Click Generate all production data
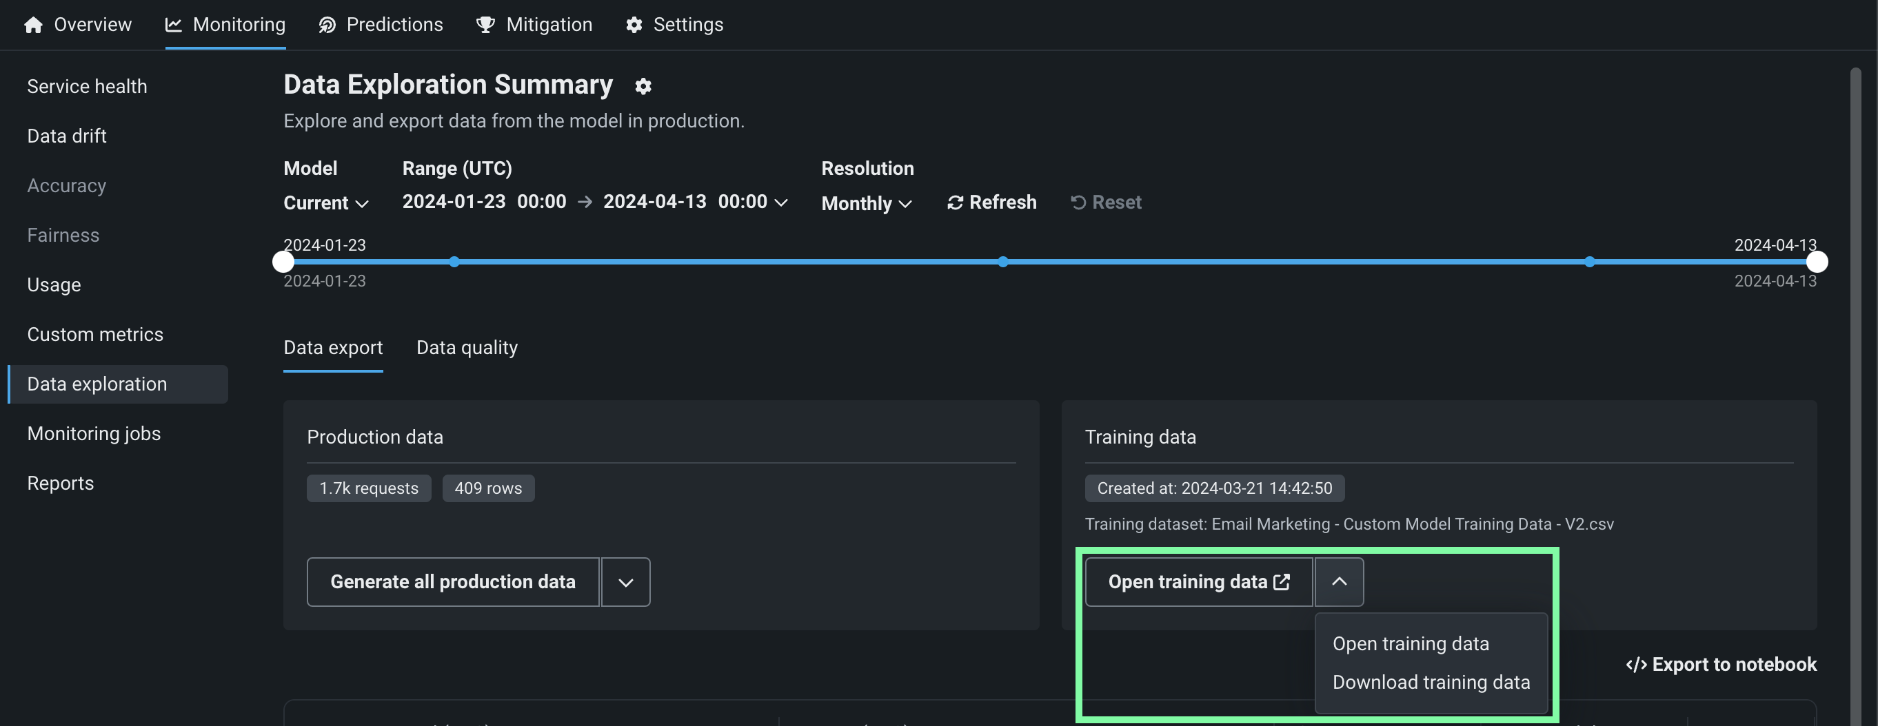The height and width of the screenshot is (726, 1878). (x=453, y=582)
